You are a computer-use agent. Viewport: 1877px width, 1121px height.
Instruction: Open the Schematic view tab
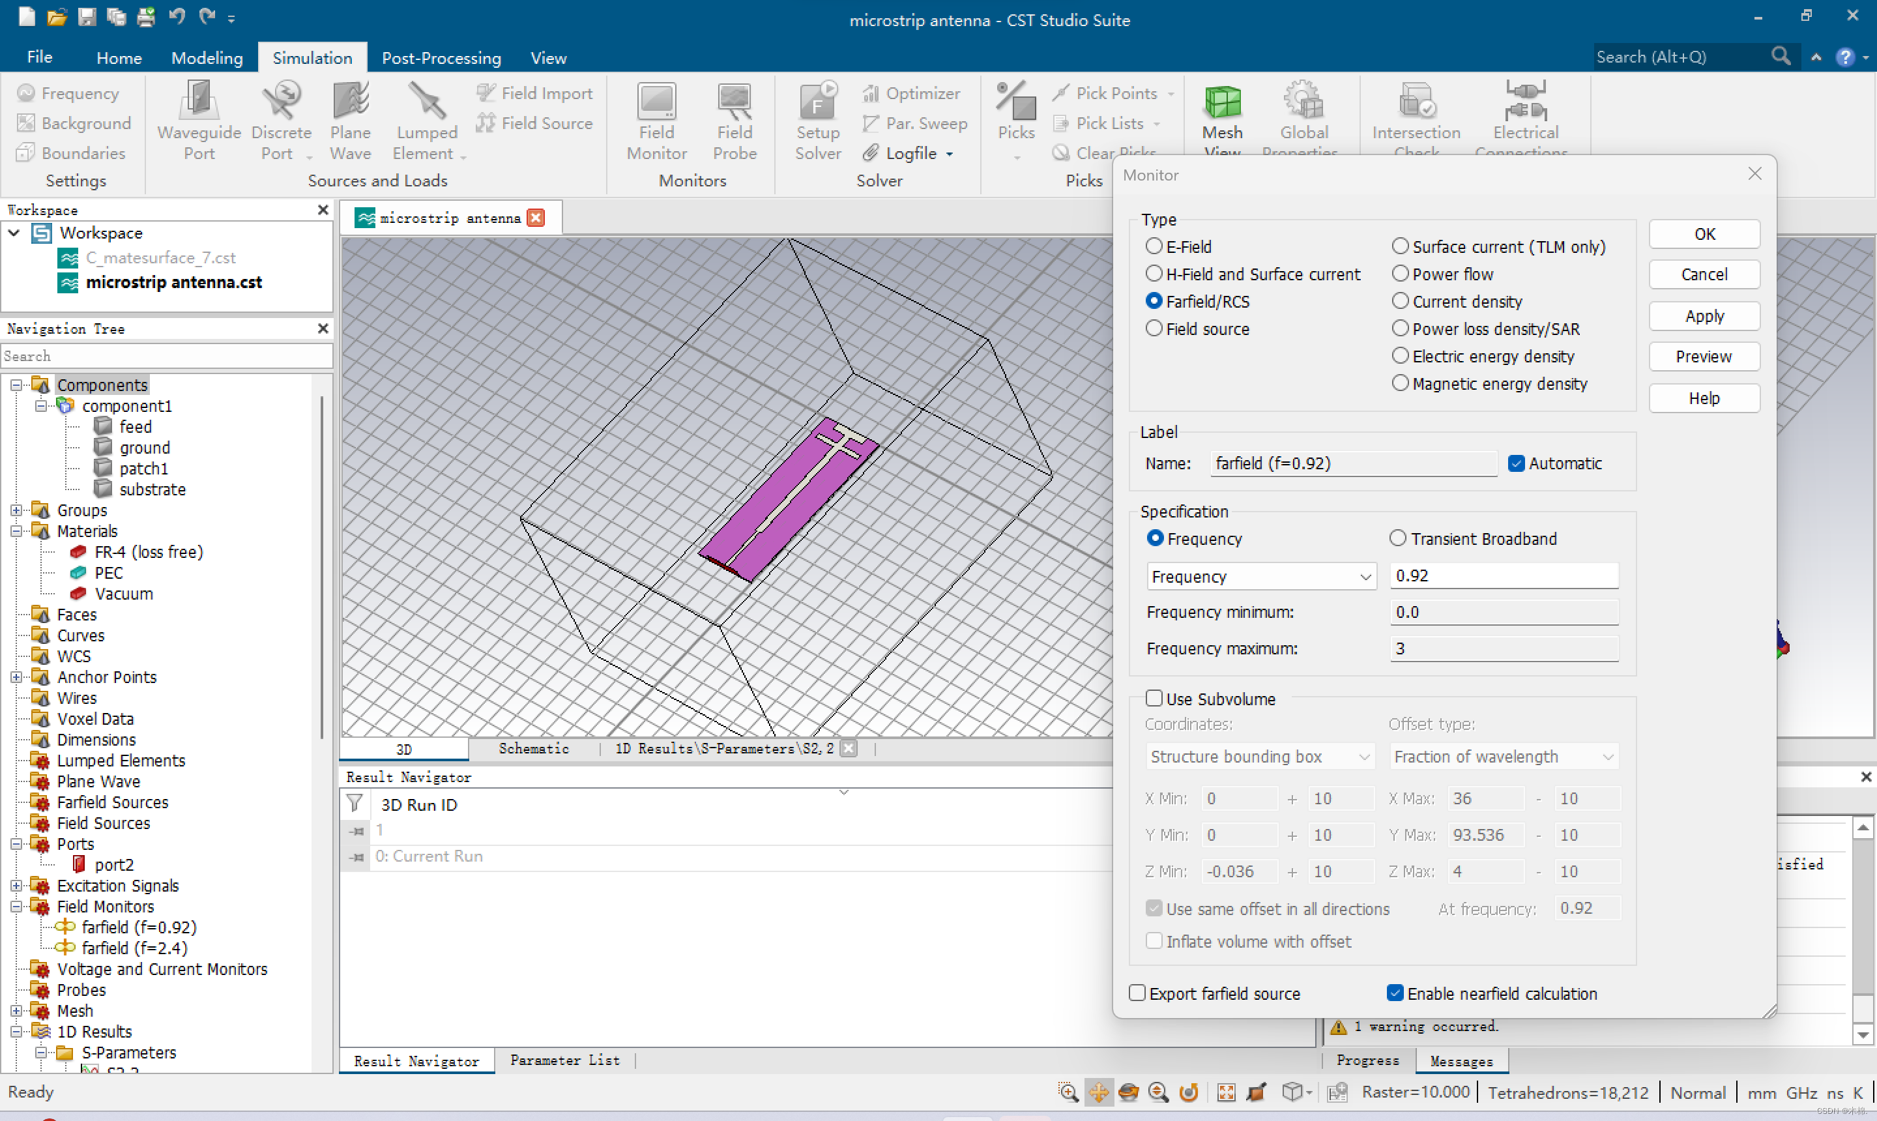(x=533, y=748)
